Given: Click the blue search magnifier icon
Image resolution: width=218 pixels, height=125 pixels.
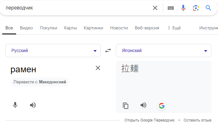Looking at the screenshot, I should 208,8.
